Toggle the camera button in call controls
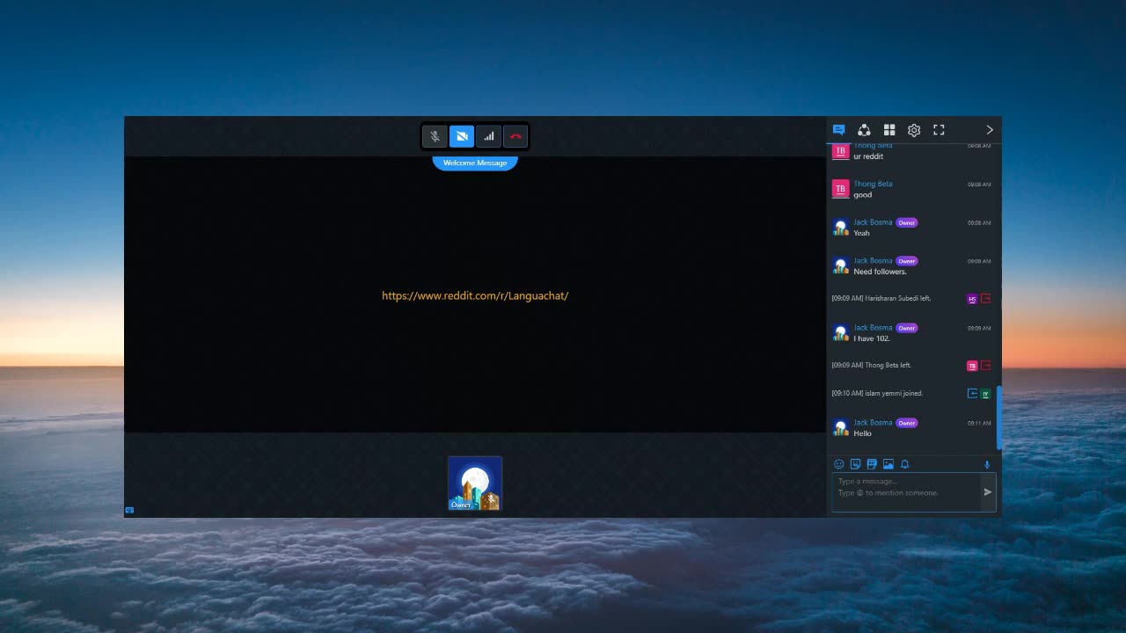Screen dimensions: 1126x633 [462, 136]
